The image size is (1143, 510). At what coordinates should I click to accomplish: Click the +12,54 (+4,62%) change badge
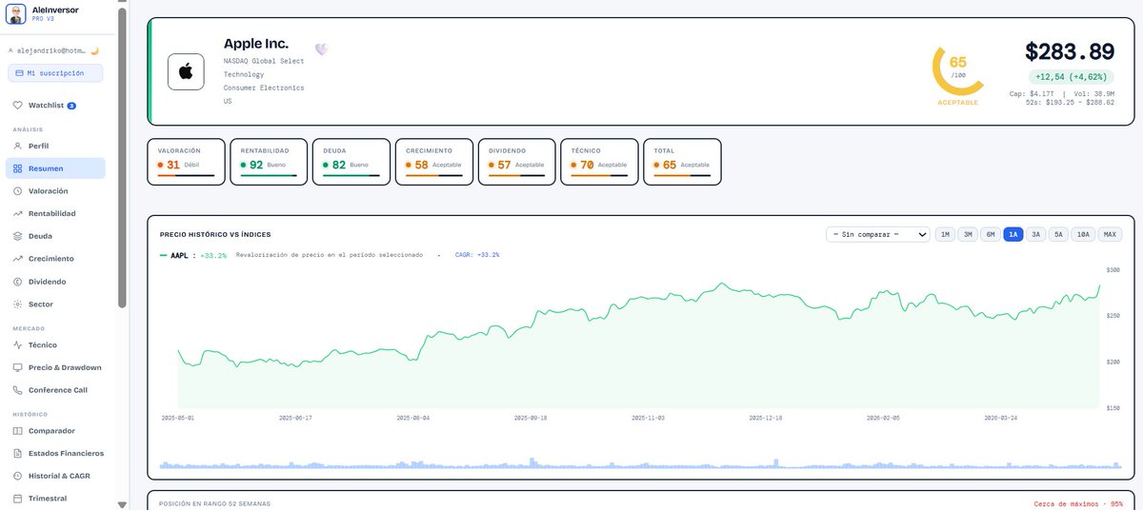point(1072,77)
